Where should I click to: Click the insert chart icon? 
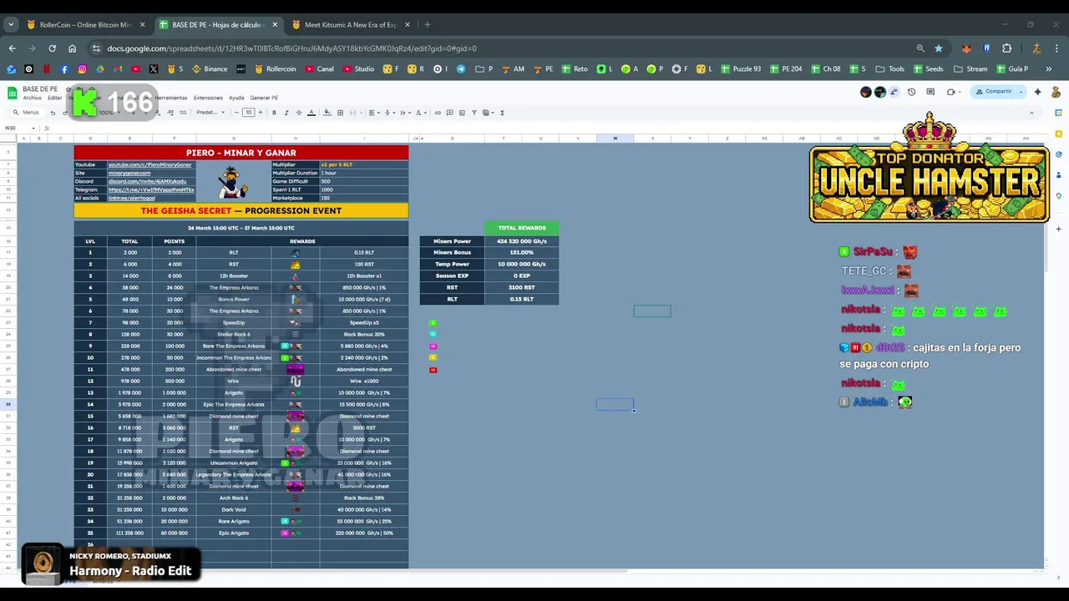(462, 113)
